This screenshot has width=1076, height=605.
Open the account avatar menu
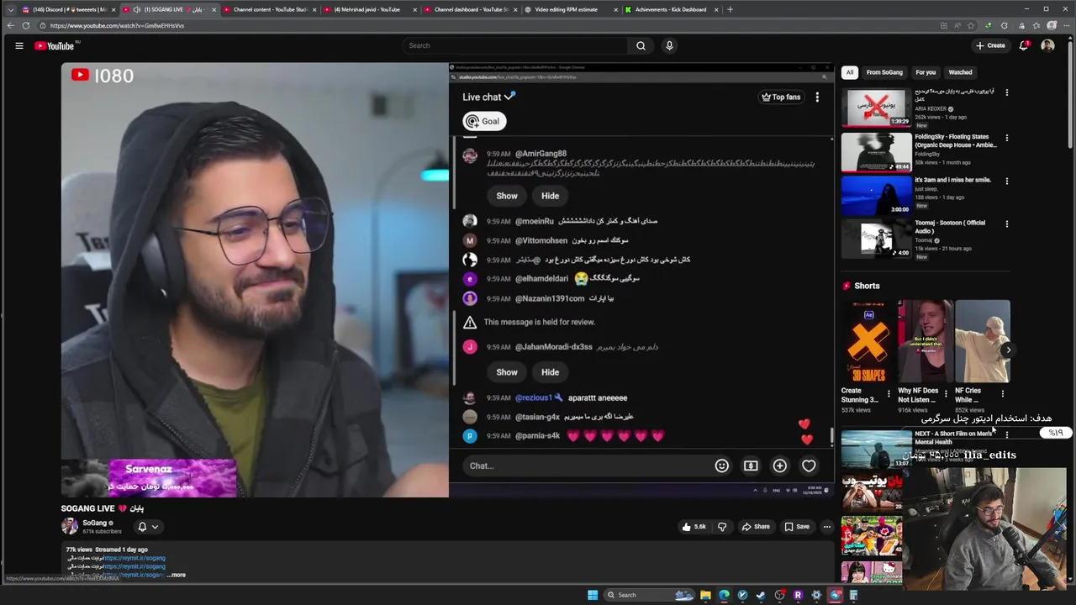(x=1047, y=45)
